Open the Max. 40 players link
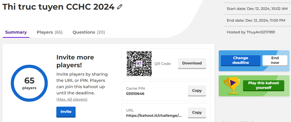291x122 pixels. pos(72,99)
